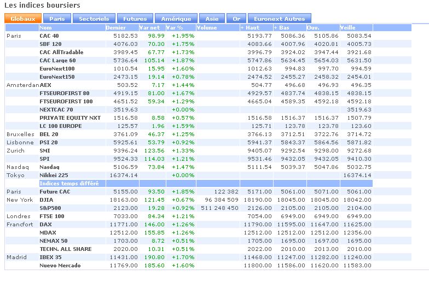This screenshot has height=281, width=429.
Task: Open the Sectoriels tab
Action: coord(94,19)
